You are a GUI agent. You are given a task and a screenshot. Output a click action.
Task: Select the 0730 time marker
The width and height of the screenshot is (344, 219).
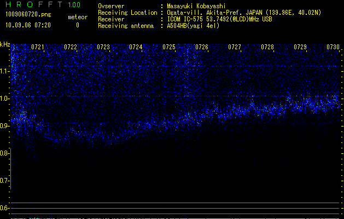pyautogui.click(x=333, y=48)
